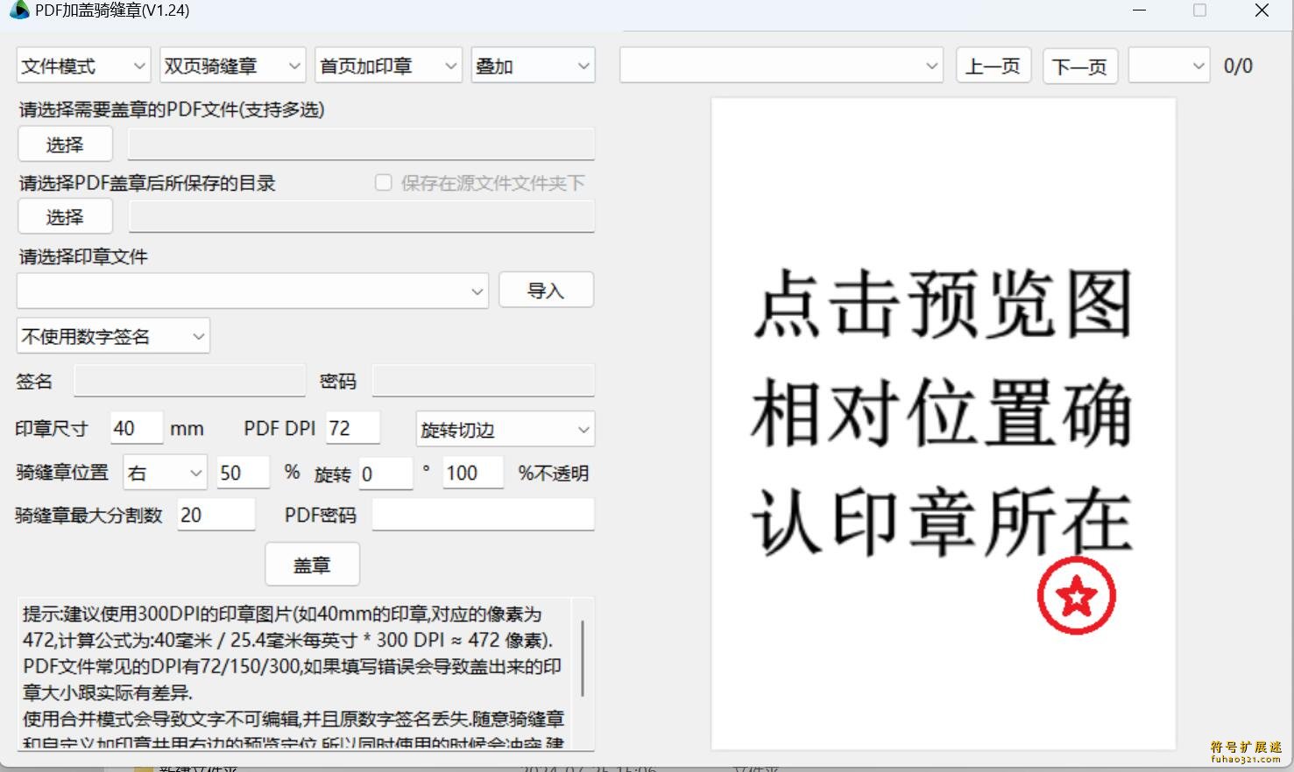1294x772 pixels.
Task: Click the red star seal in preview
Action: 1076,596
